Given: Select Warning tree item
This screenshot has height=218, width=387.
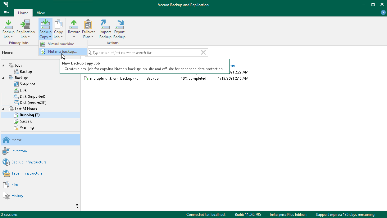Looking at the screenshot, I should click(27, 127).
